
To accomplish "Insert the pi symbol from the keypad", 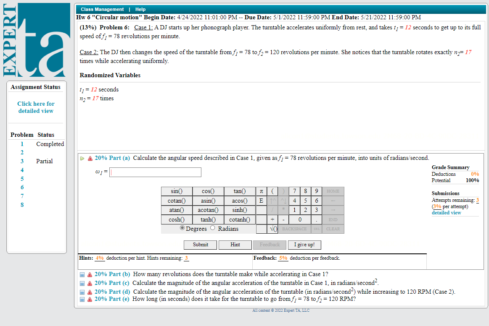I will (x=262, y=191).
